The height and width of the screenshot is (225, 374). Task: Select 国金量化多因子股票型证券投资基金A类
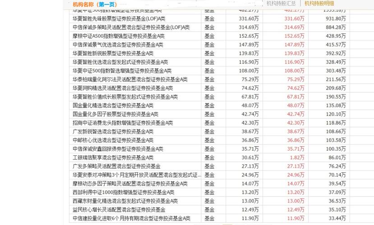pyautogui.click(x=115, y=114)
